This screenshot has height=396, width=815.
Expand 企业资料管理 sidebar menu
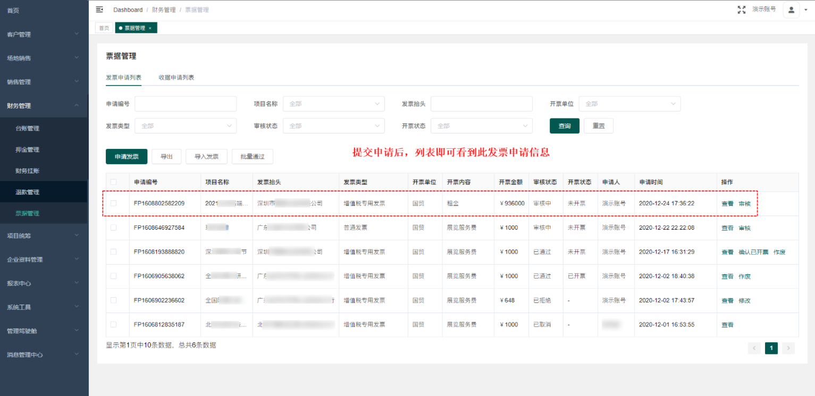pyautogui.click(x=44, y=259)
